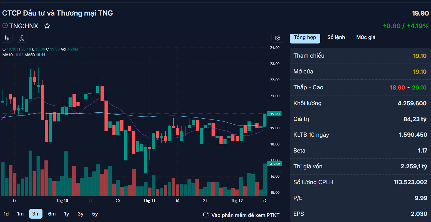Select the 3m time range
Image resolution: width=431 pixels, height=222 pixels.
(x=36, y=214)
